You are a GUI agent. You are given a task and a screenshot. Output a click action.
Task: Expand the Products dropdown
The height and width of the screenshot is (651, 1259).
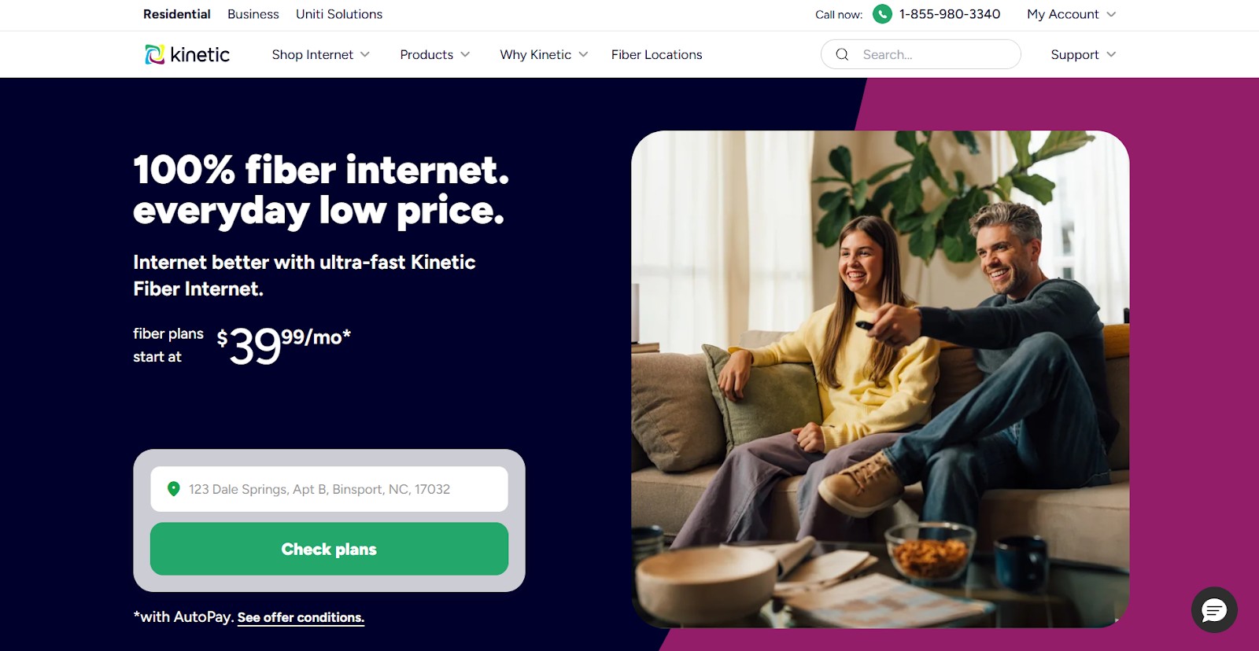click(434, 54)
